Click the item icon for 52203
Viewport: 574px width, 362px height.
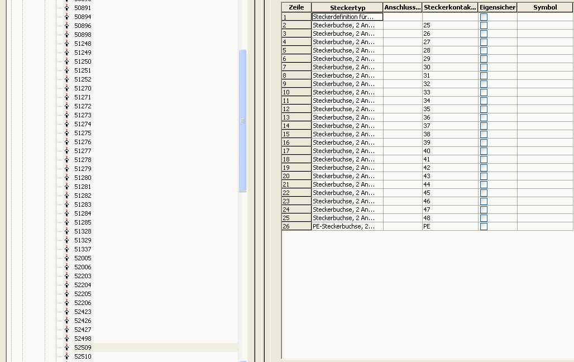[x=66, y=276]
